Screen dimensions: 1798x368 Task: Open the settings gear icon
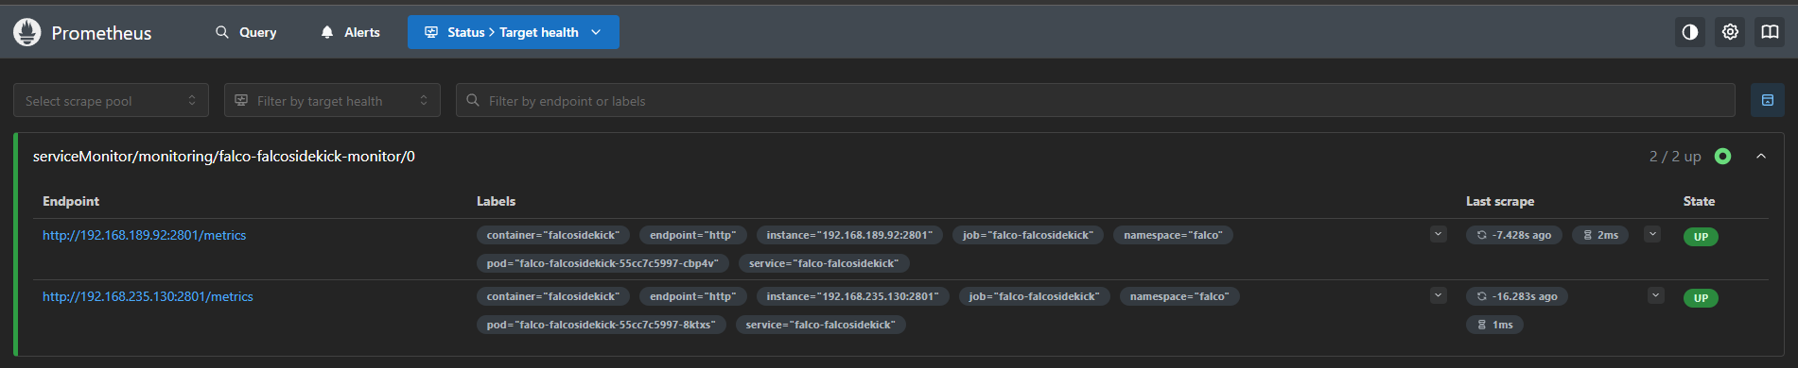1730,32
